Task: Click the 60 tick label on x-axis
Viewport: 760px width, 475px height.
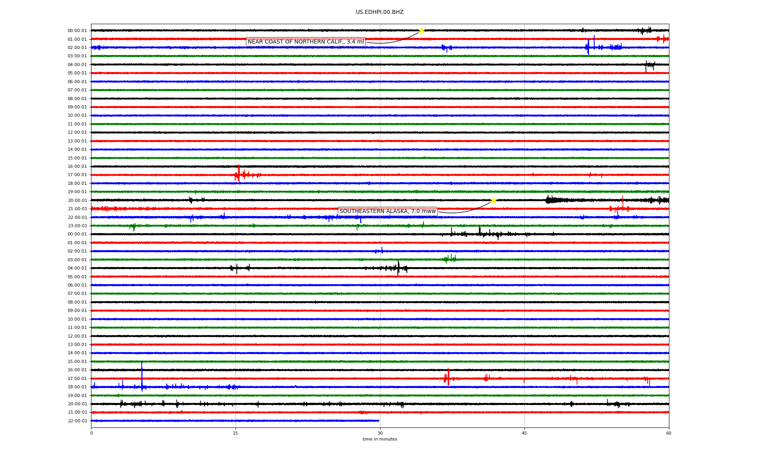Action: [669, 433]
